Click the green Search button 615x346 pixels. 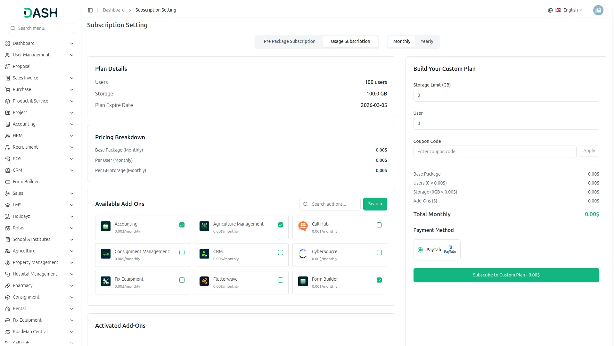tap(375, 204)
